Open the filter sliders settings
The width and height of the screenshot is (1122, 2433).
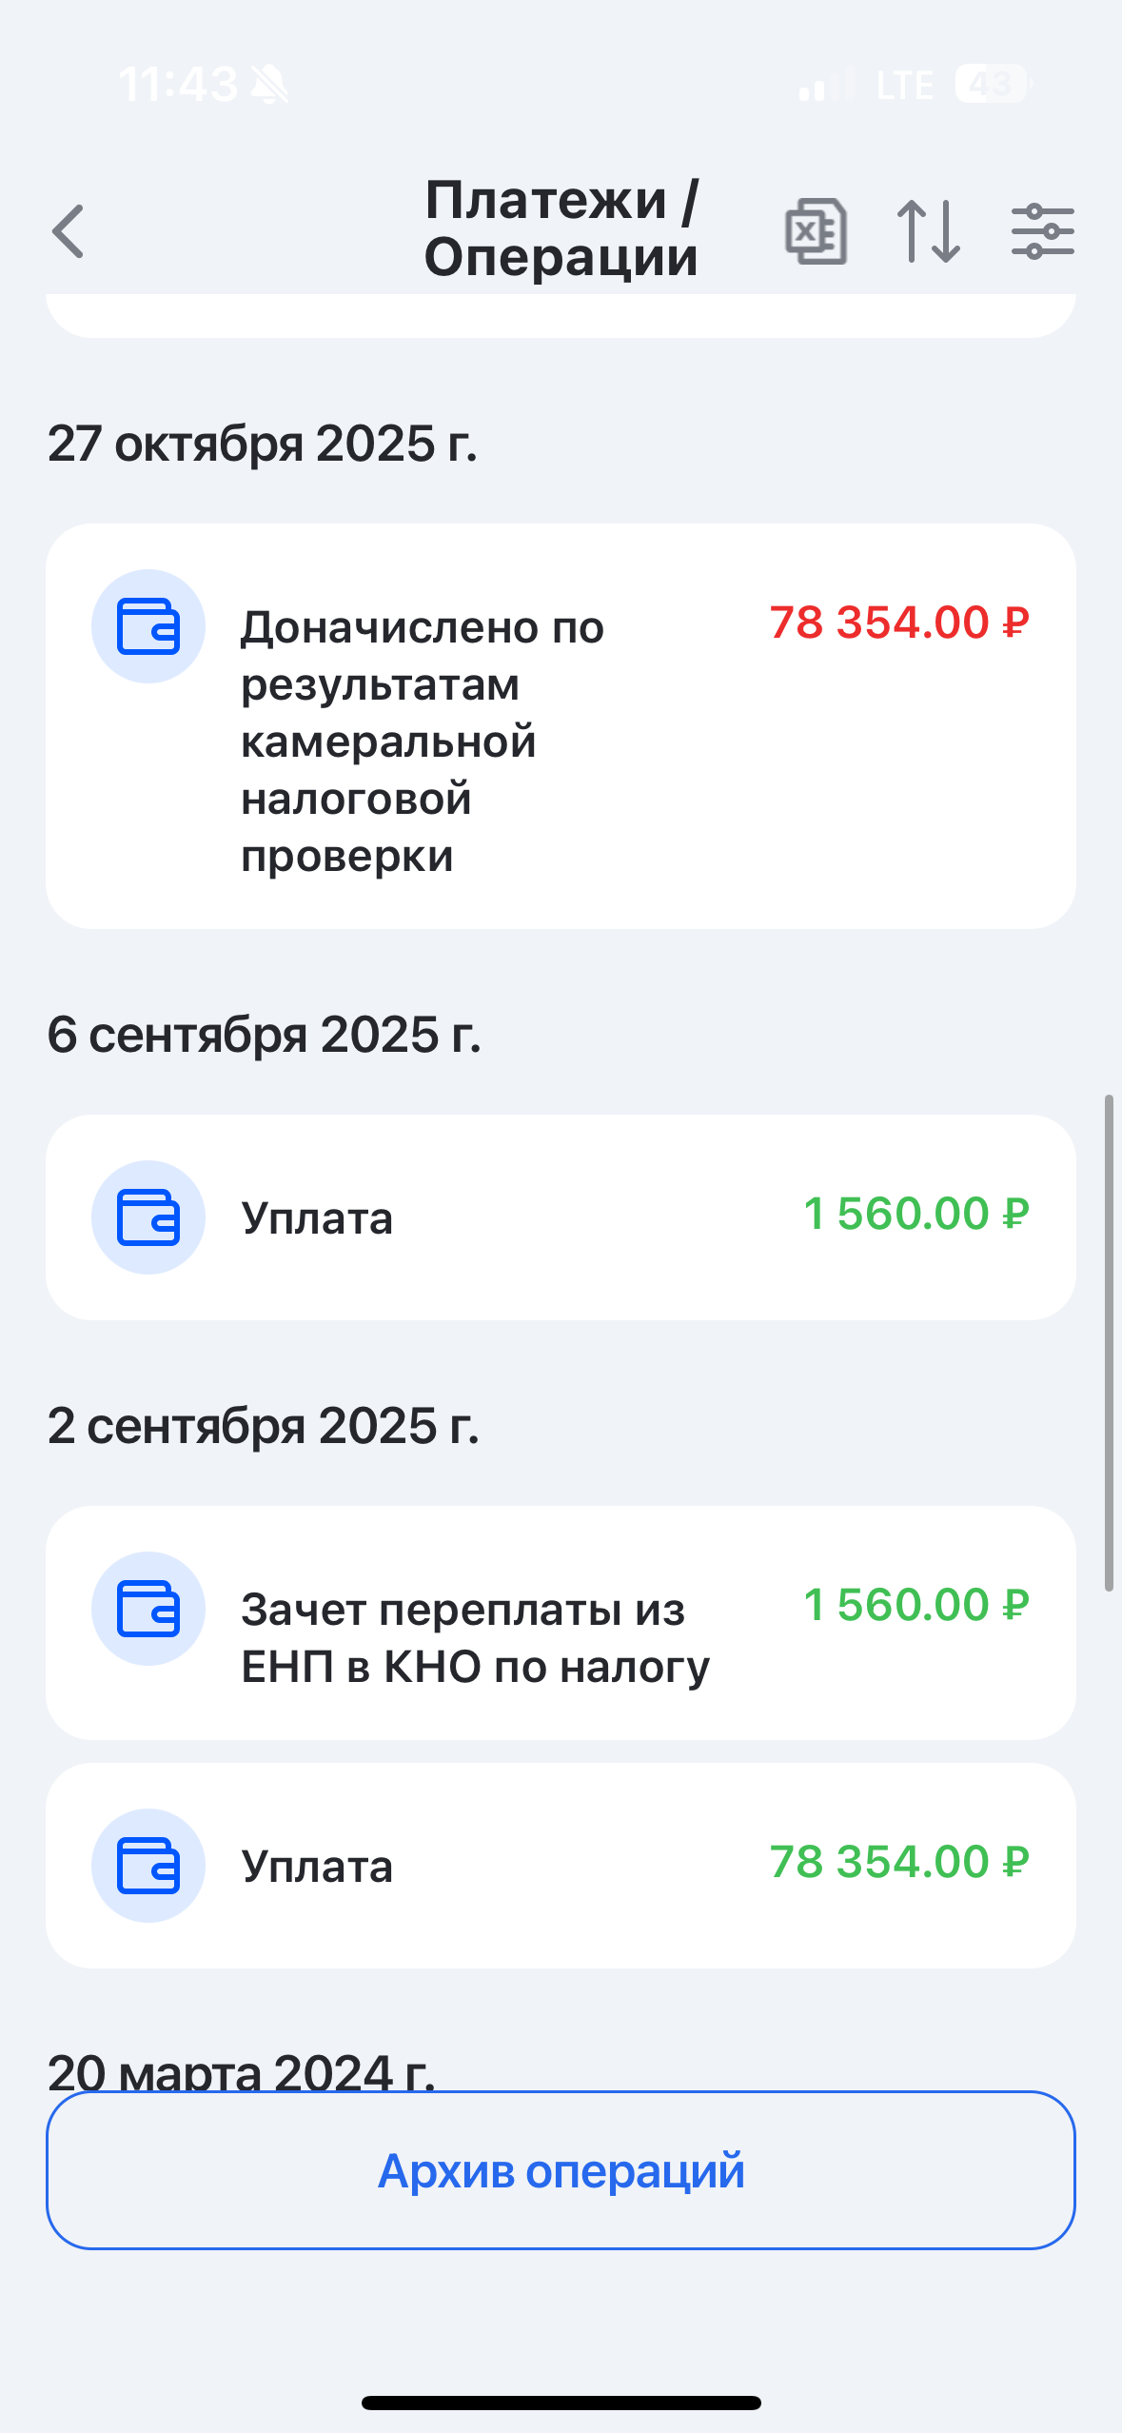(x=1042, y=231)
